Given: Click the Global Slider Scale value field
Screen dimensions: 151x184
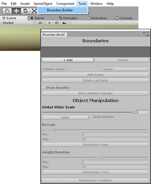Looking at the screenshot, I should [143, 112].
